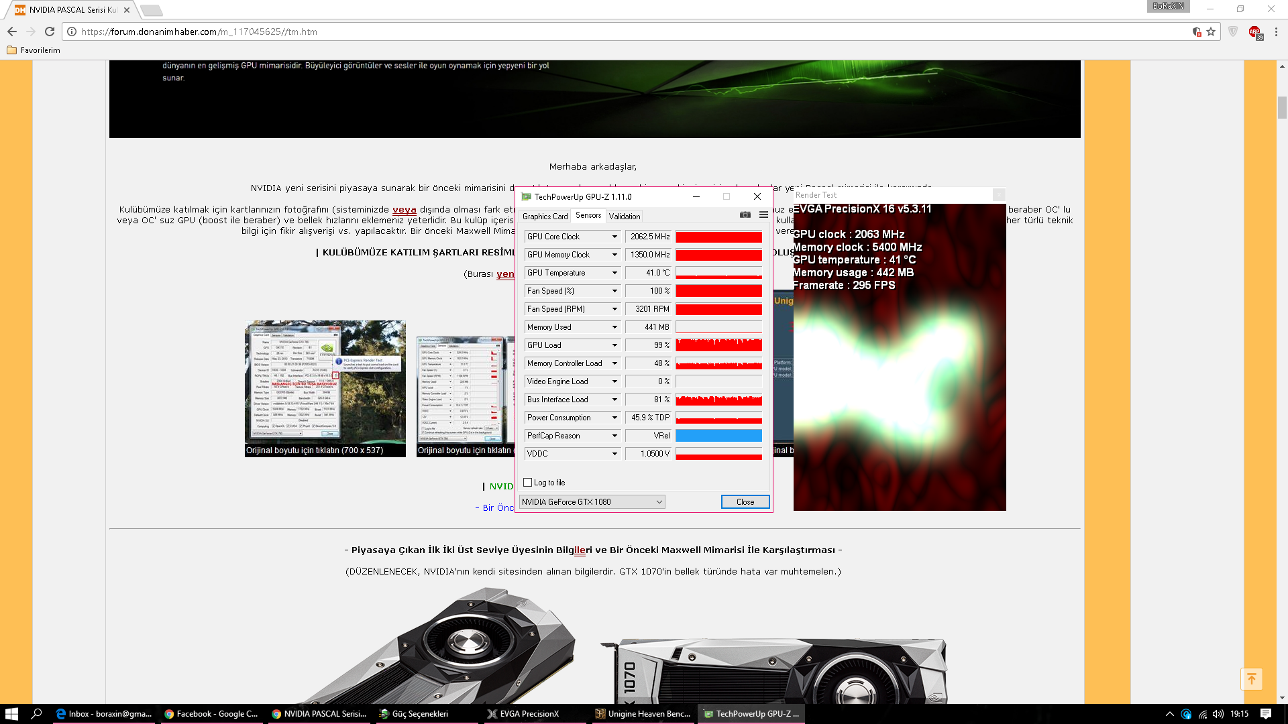View site information icon before the URL

(x=72, y=32)
